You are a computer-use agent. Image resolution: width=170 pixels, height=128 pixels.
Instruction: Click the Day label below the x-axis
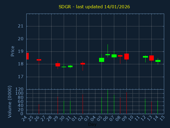[x=92, y=124]
